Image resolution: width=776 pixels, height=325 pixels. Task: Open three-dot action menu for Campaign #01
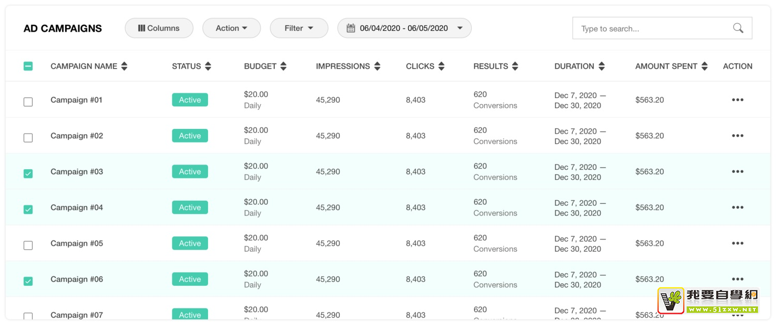[x=737, y=100]
